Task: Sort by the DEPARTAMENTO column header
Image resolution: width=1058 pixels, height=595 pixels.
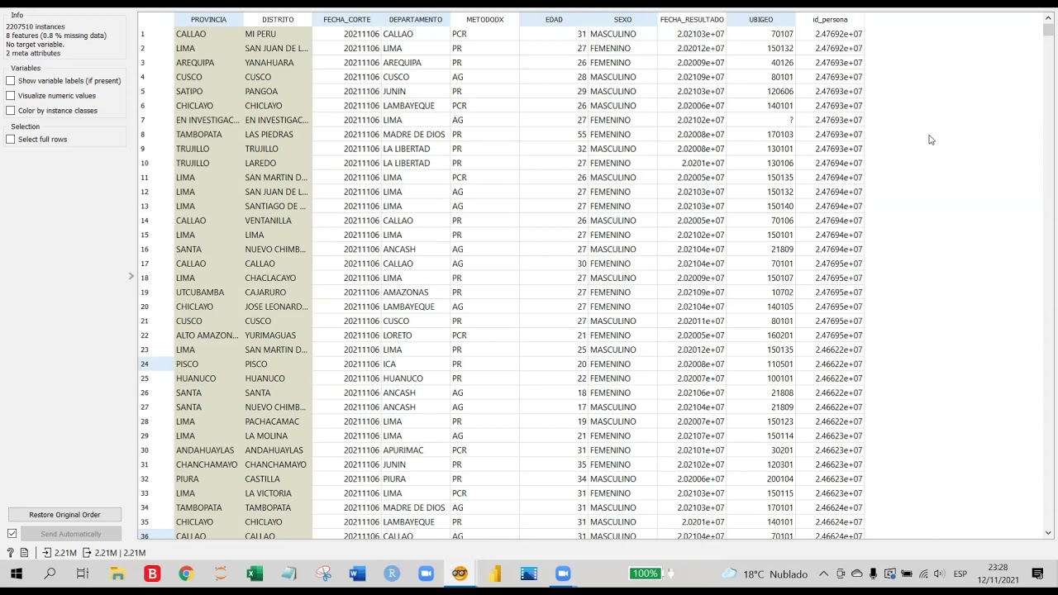Action: [416, 19]
